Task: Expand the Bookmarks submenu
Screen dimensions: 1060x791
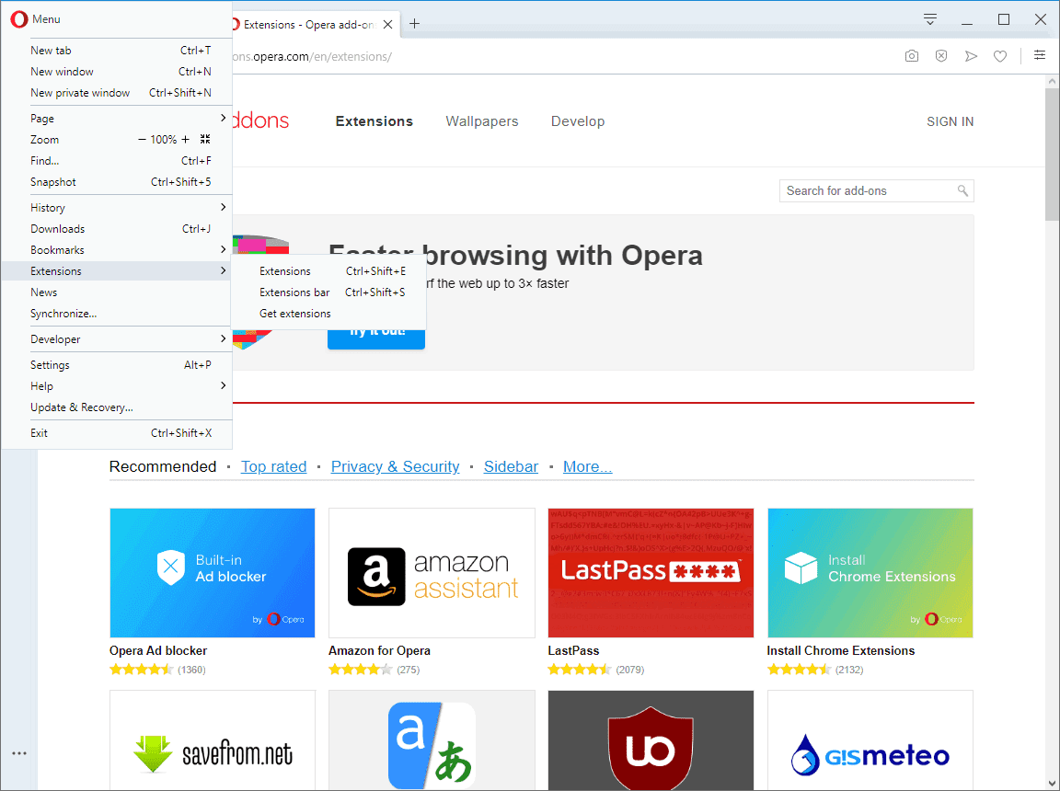Action: point(117,250)
